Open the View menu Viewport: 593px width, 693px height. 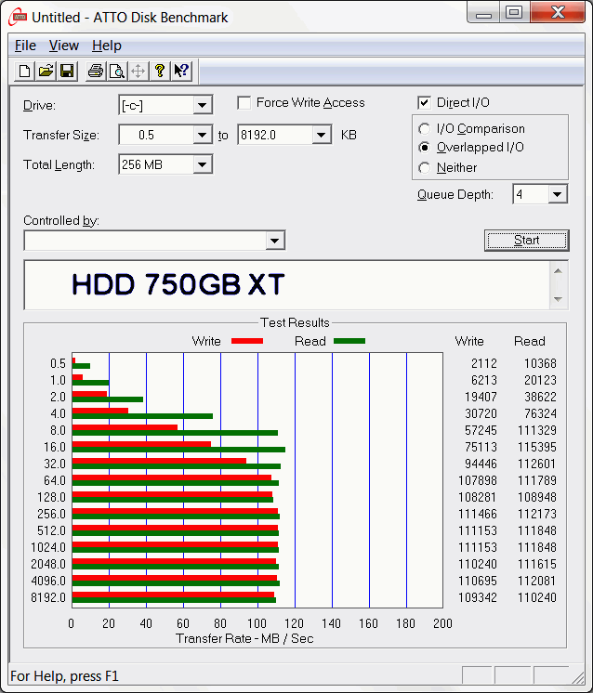pyautogui.click(x=64, y=46)
